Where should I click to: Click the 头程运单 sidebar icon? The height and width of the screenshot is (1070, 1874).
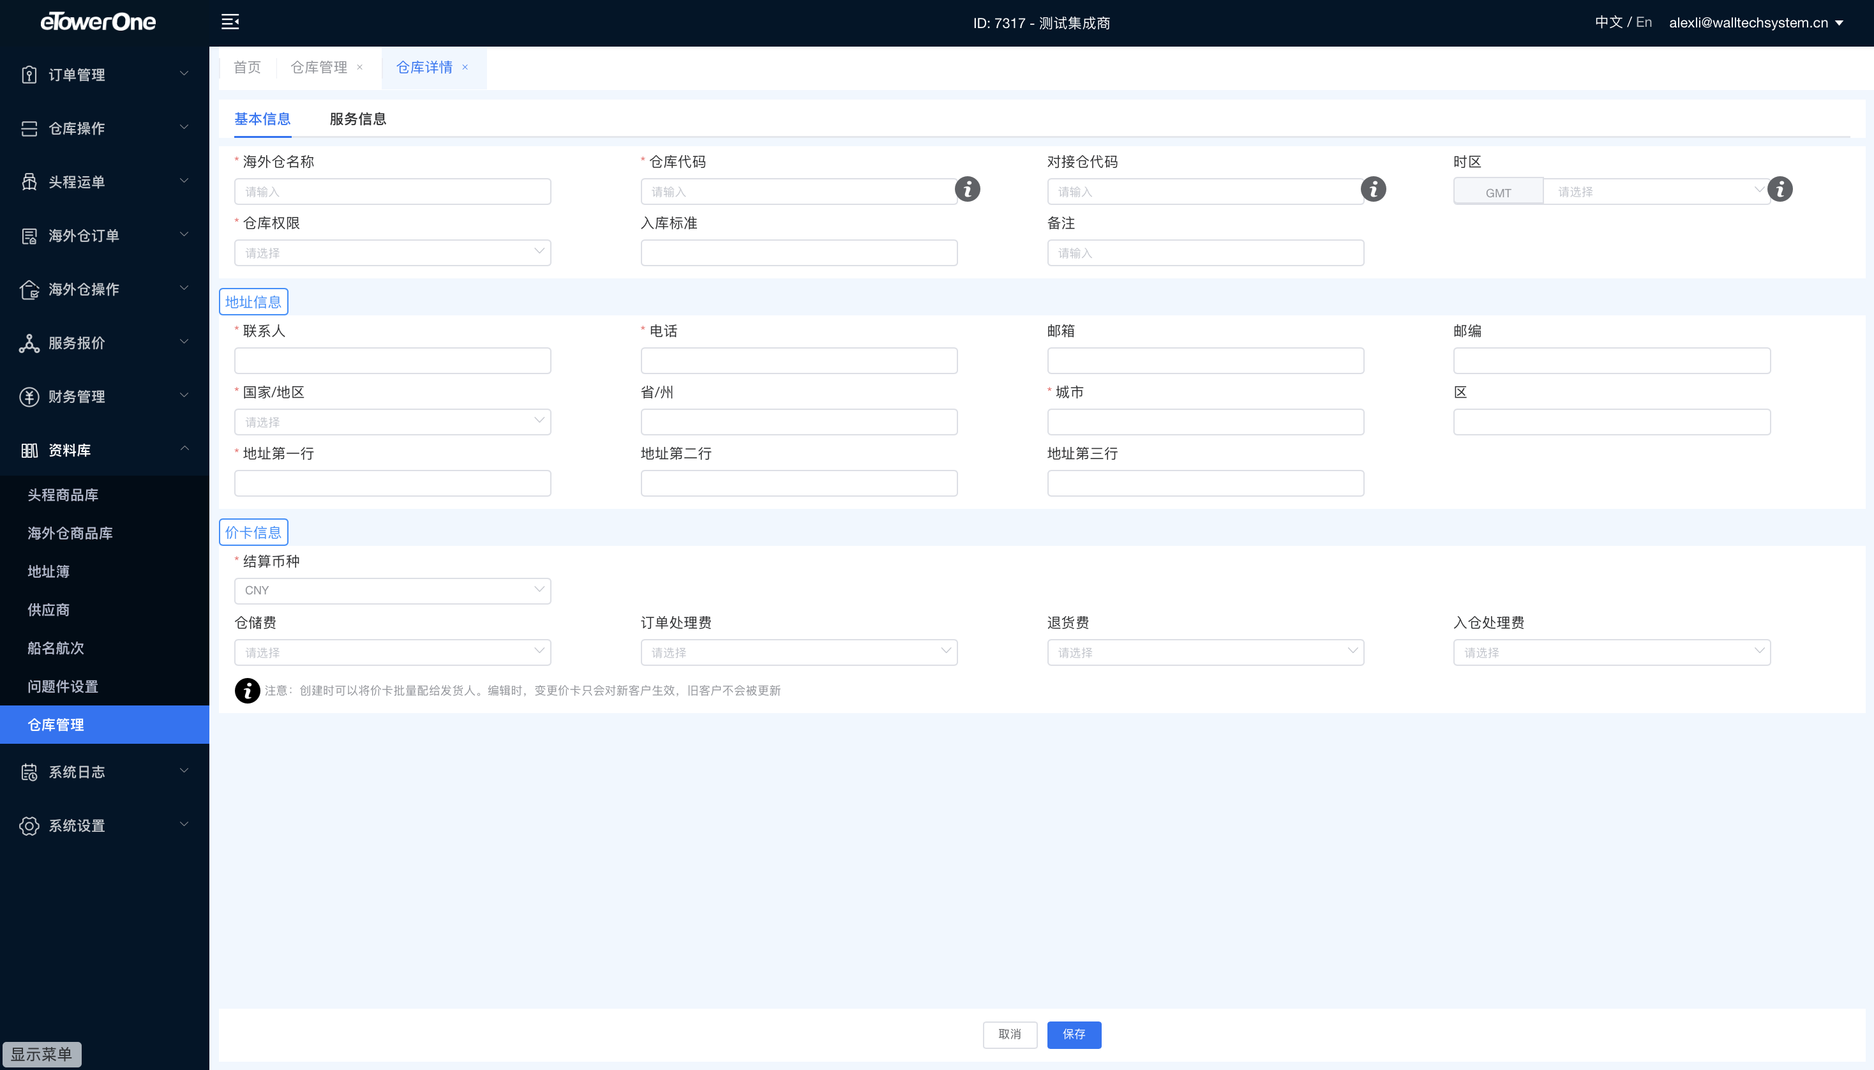[29, 182]
